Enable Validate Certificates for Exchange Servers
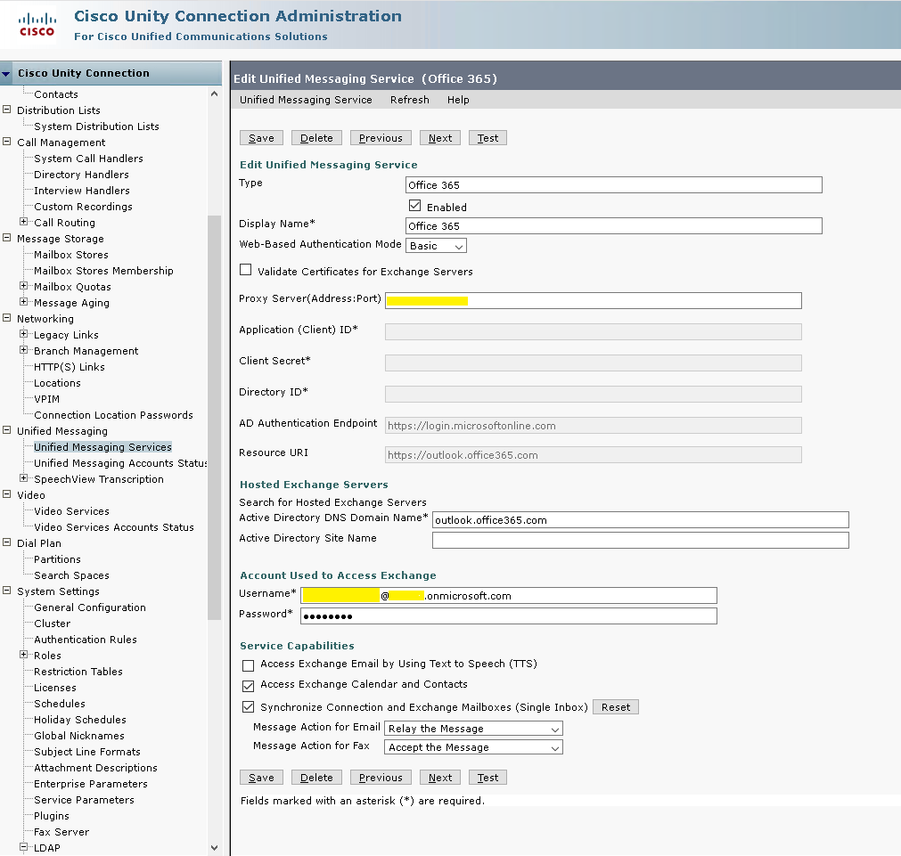 point(245,270)
